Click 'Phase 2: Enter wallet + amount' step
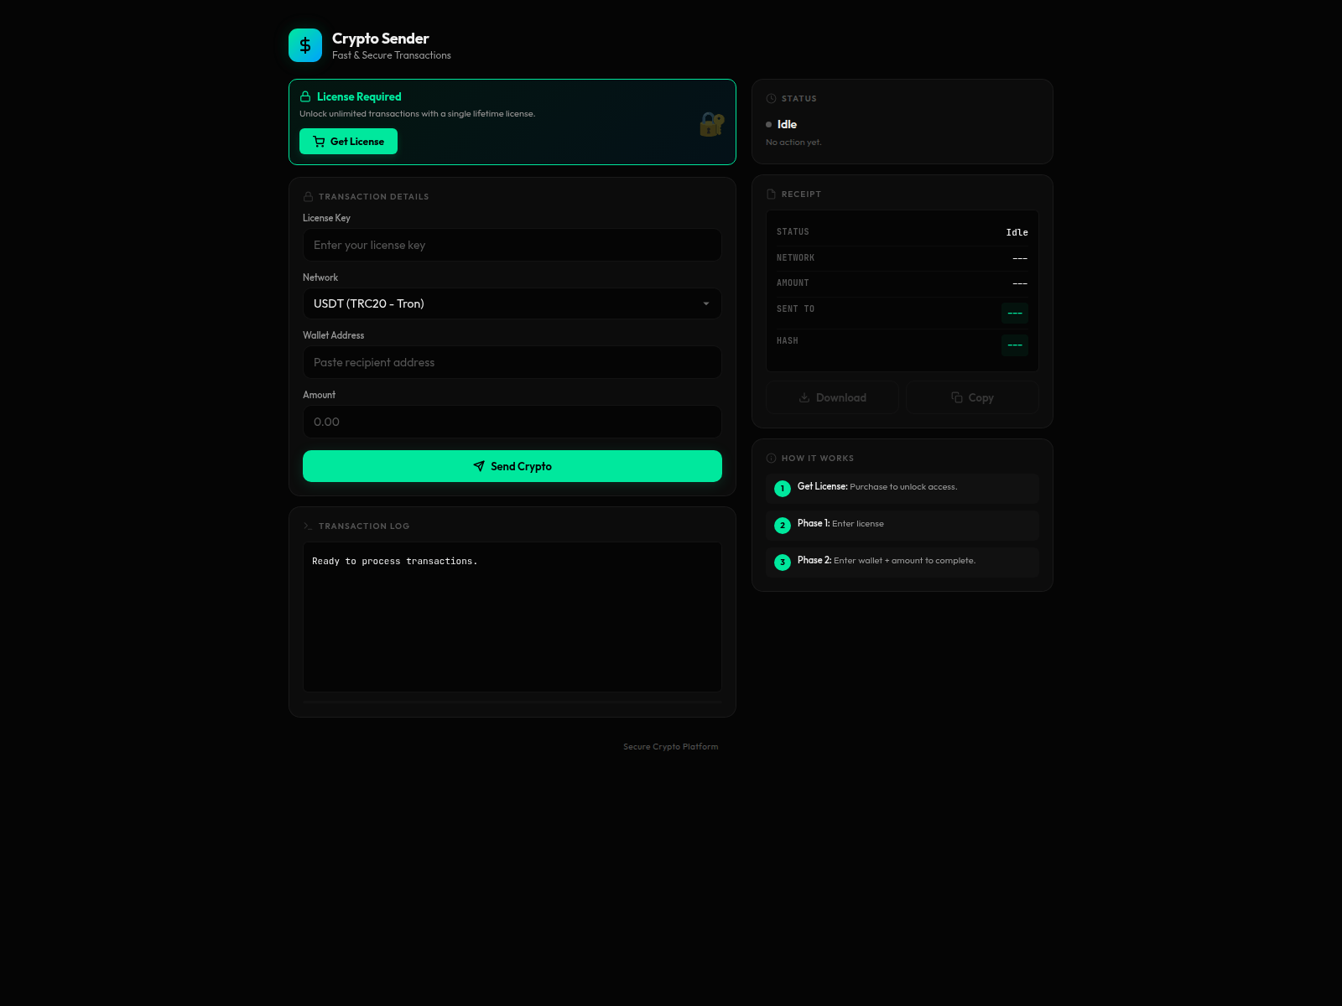 coord(902,563)
